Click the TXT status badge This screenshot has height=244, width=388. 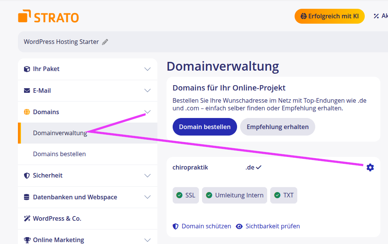coord(284,195)
